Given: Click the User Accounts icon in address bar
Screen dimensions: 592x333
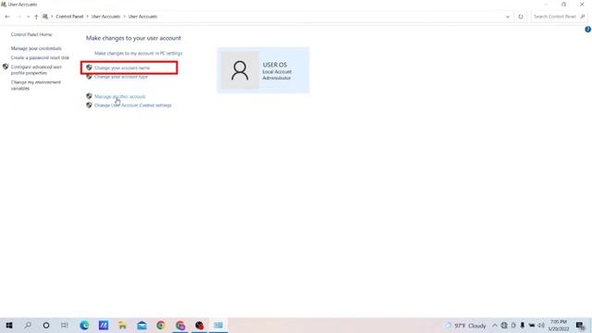Looking at the screenshot, I should pos(45,17).
